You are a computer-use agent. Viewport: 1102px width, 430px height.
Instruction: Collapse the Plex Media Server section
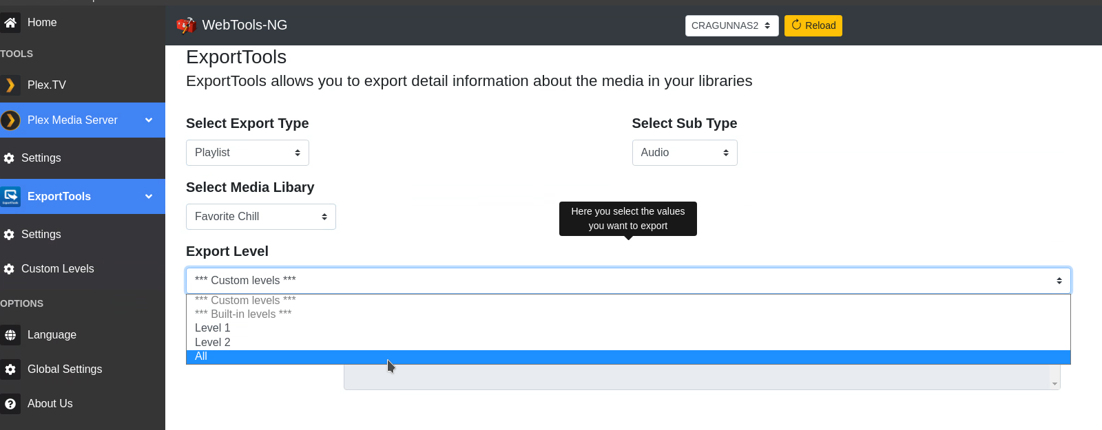point(149,120)
